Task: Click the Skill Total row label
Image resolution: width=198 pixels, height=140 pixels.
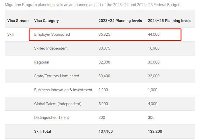Action: point(43,132)
